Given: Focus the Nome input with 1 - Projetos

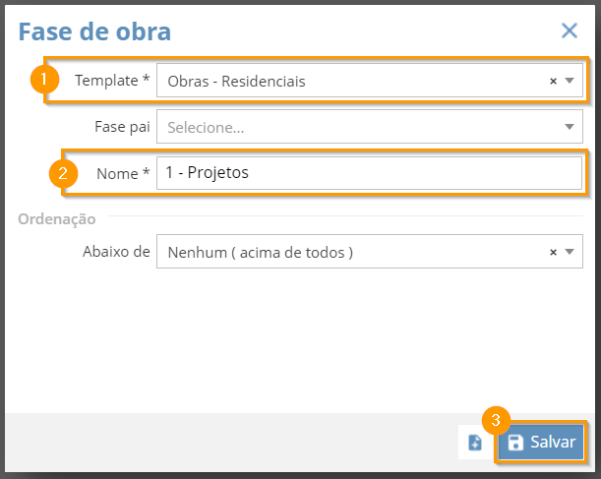Looking at the screenshot, I should 370,173.
